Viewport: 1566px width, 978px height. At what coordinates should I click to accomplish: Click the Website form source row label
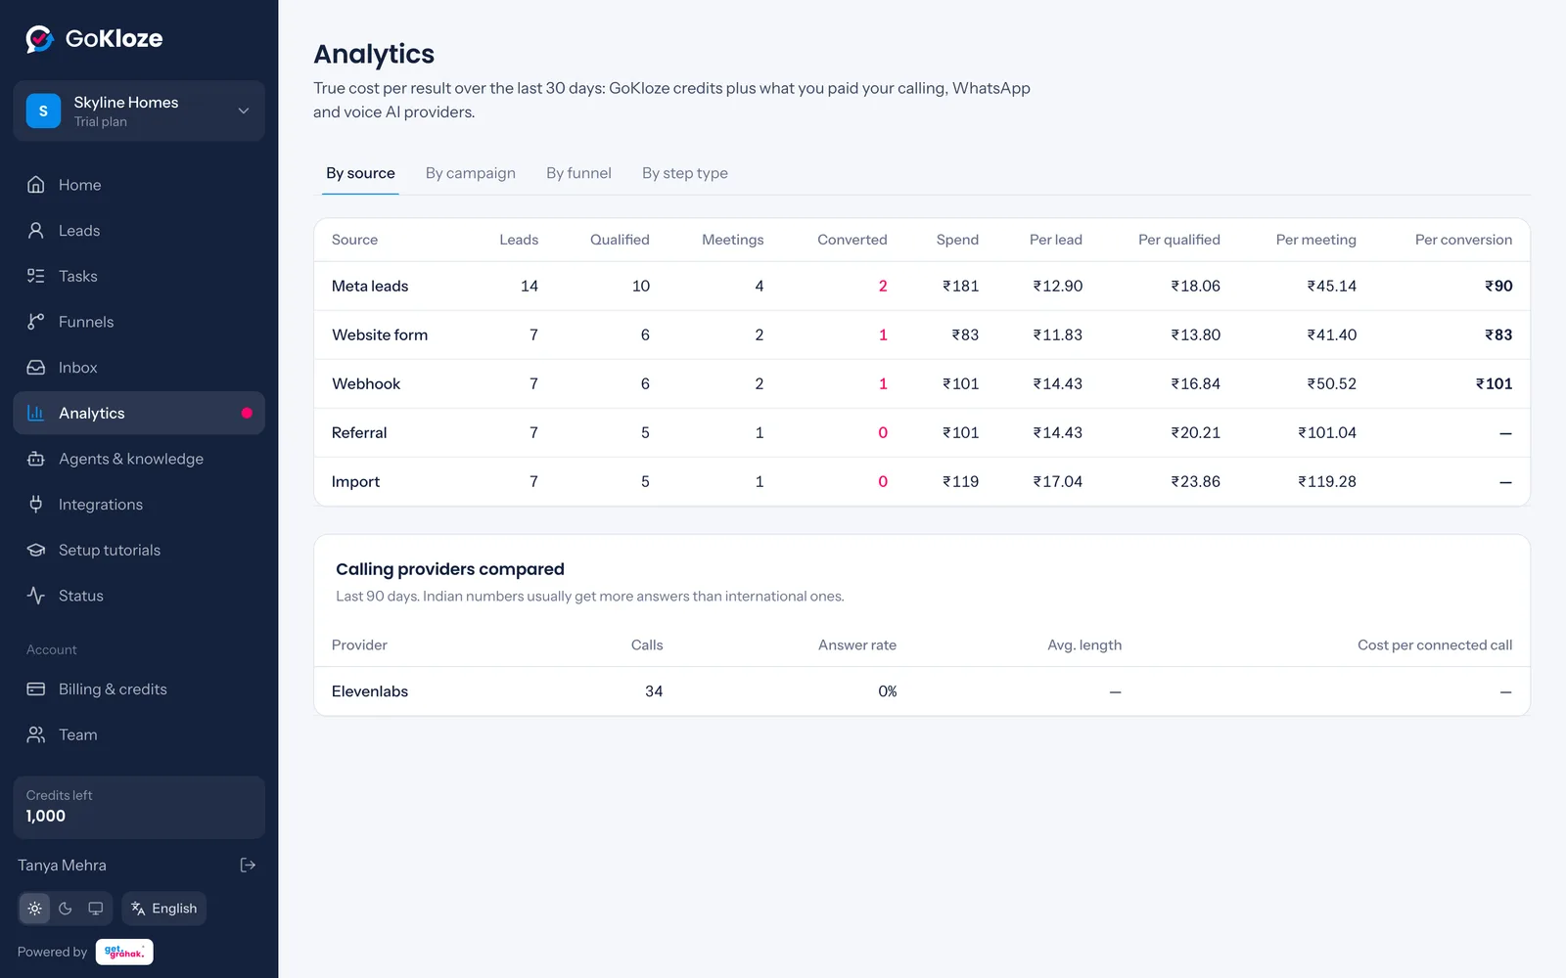pyautogui.click(x=380, y=334)
